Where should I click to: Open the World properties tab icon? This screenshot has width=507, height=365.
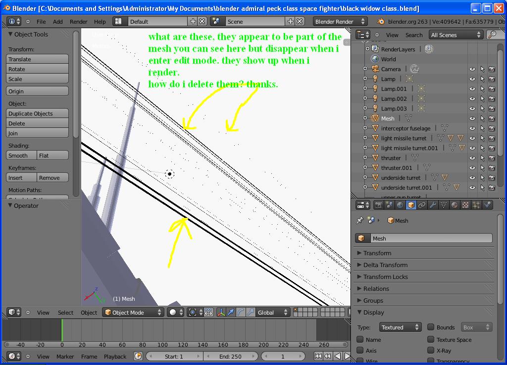coord(400,205)
